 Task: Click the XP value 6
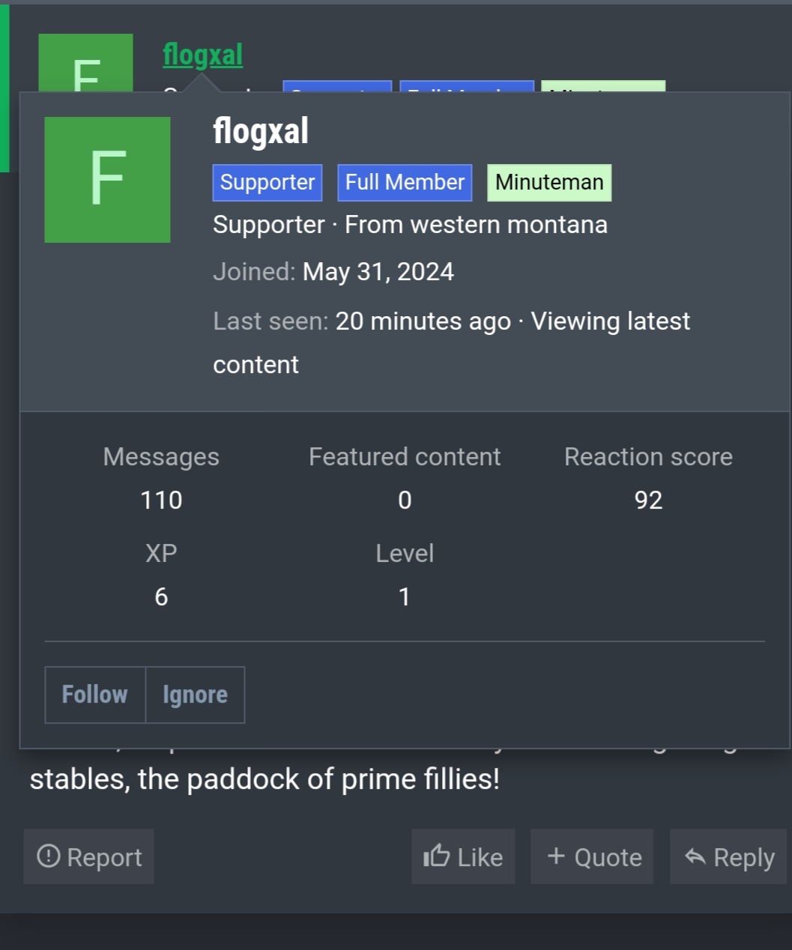tap(161, 596)
